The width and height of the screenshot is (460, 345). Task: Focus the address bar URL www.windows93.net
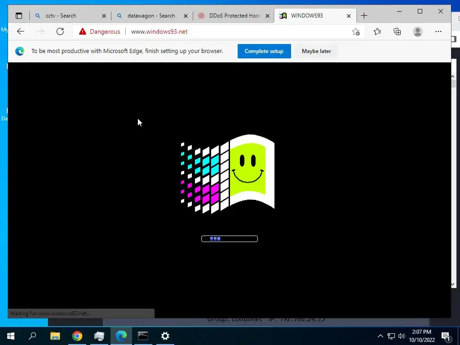(x=159, y=32)
